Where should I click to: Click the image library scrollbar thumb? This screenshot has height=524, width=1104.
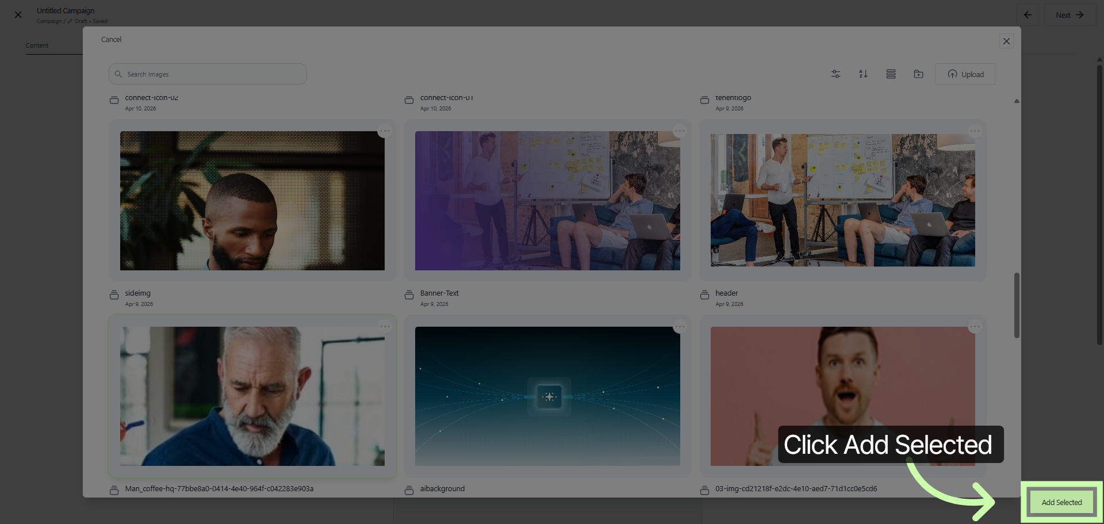click(x=1017, y=305)
